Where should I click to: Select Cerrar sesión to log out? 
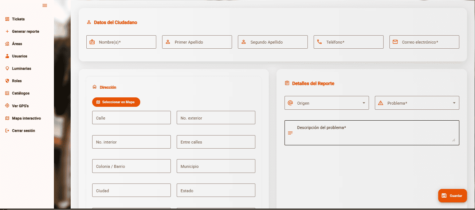tap(23, 131)
